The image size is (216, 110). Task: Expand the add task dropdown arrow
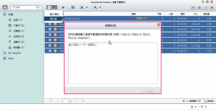click(54, 7)
